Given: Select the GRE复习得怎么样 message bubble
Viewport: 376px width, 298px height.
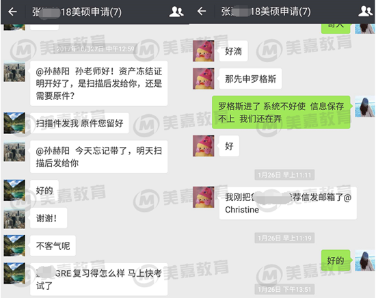Looking at the screenshot, I should point(98,279).
